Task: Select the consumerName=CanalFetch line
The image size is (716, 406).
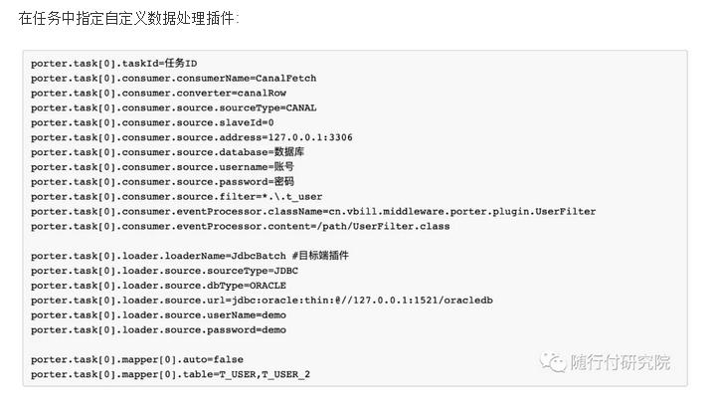Action: (x=173, y=78)
